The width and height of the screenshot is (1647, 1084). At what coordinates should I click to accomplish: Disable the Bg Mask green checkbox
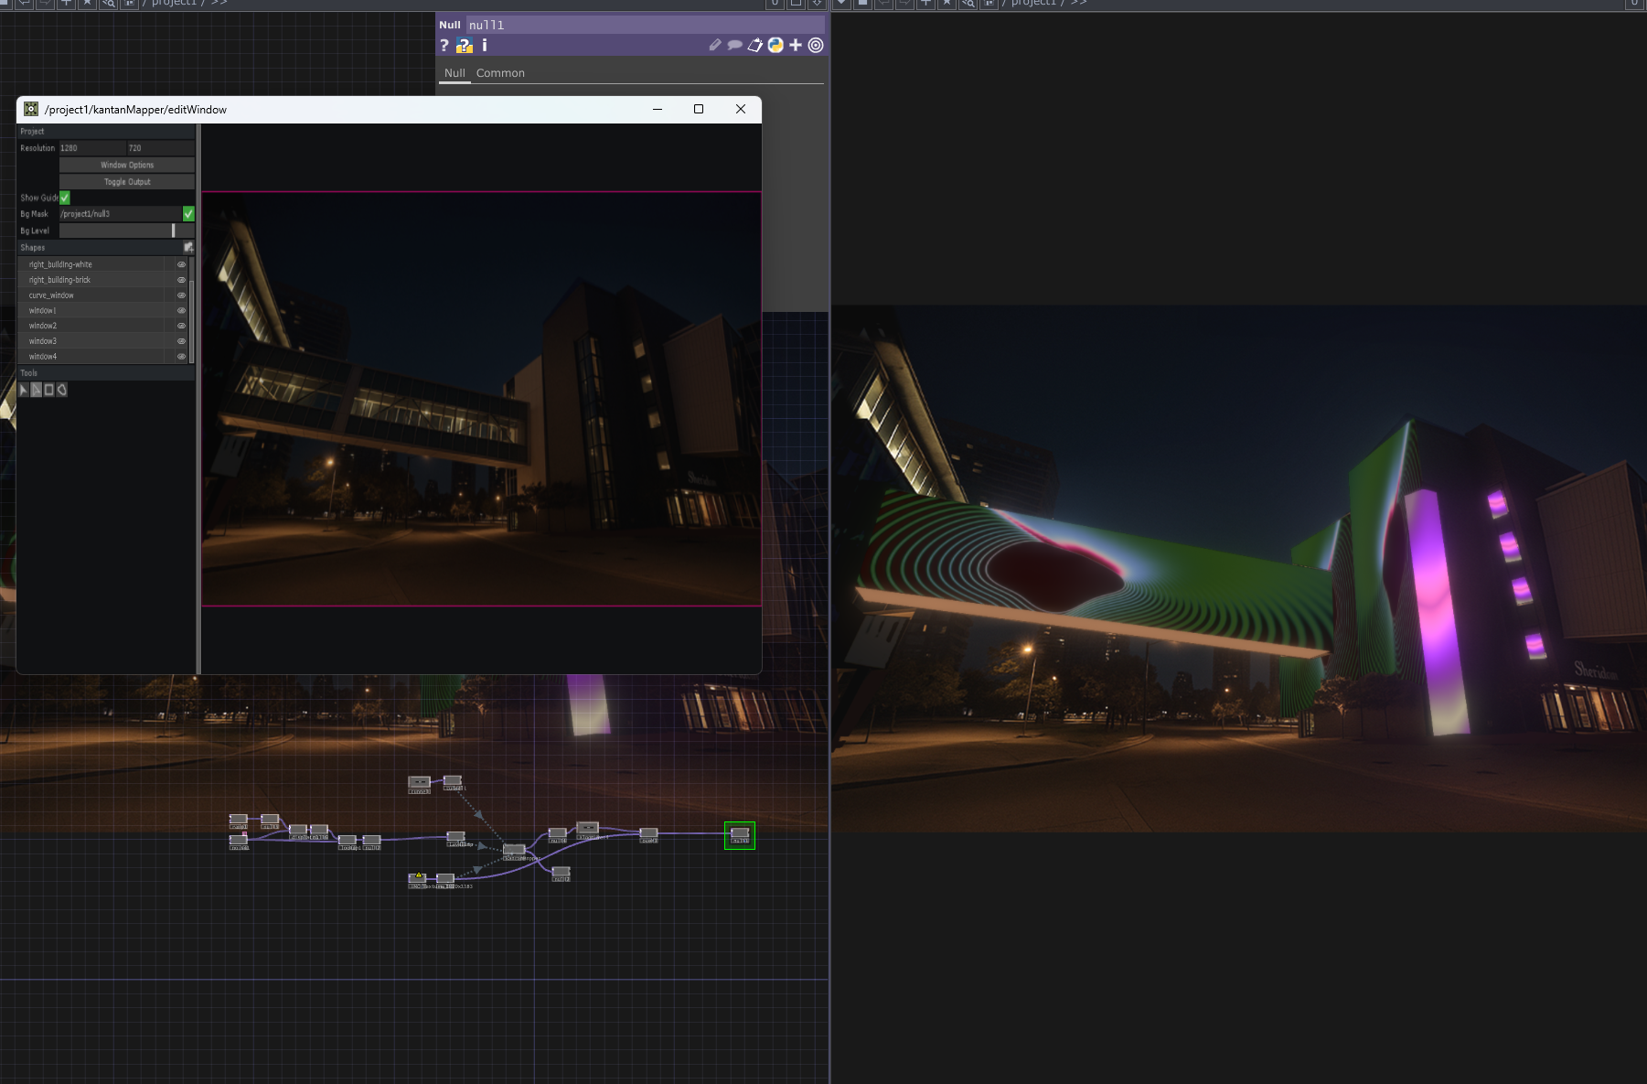pos(188,213)
